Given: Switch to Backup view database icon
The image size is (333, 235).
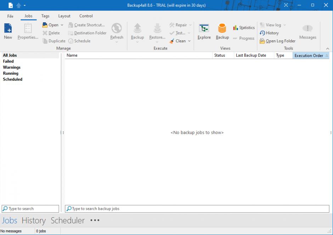Looking at the screenshot, I should point(222,28).
